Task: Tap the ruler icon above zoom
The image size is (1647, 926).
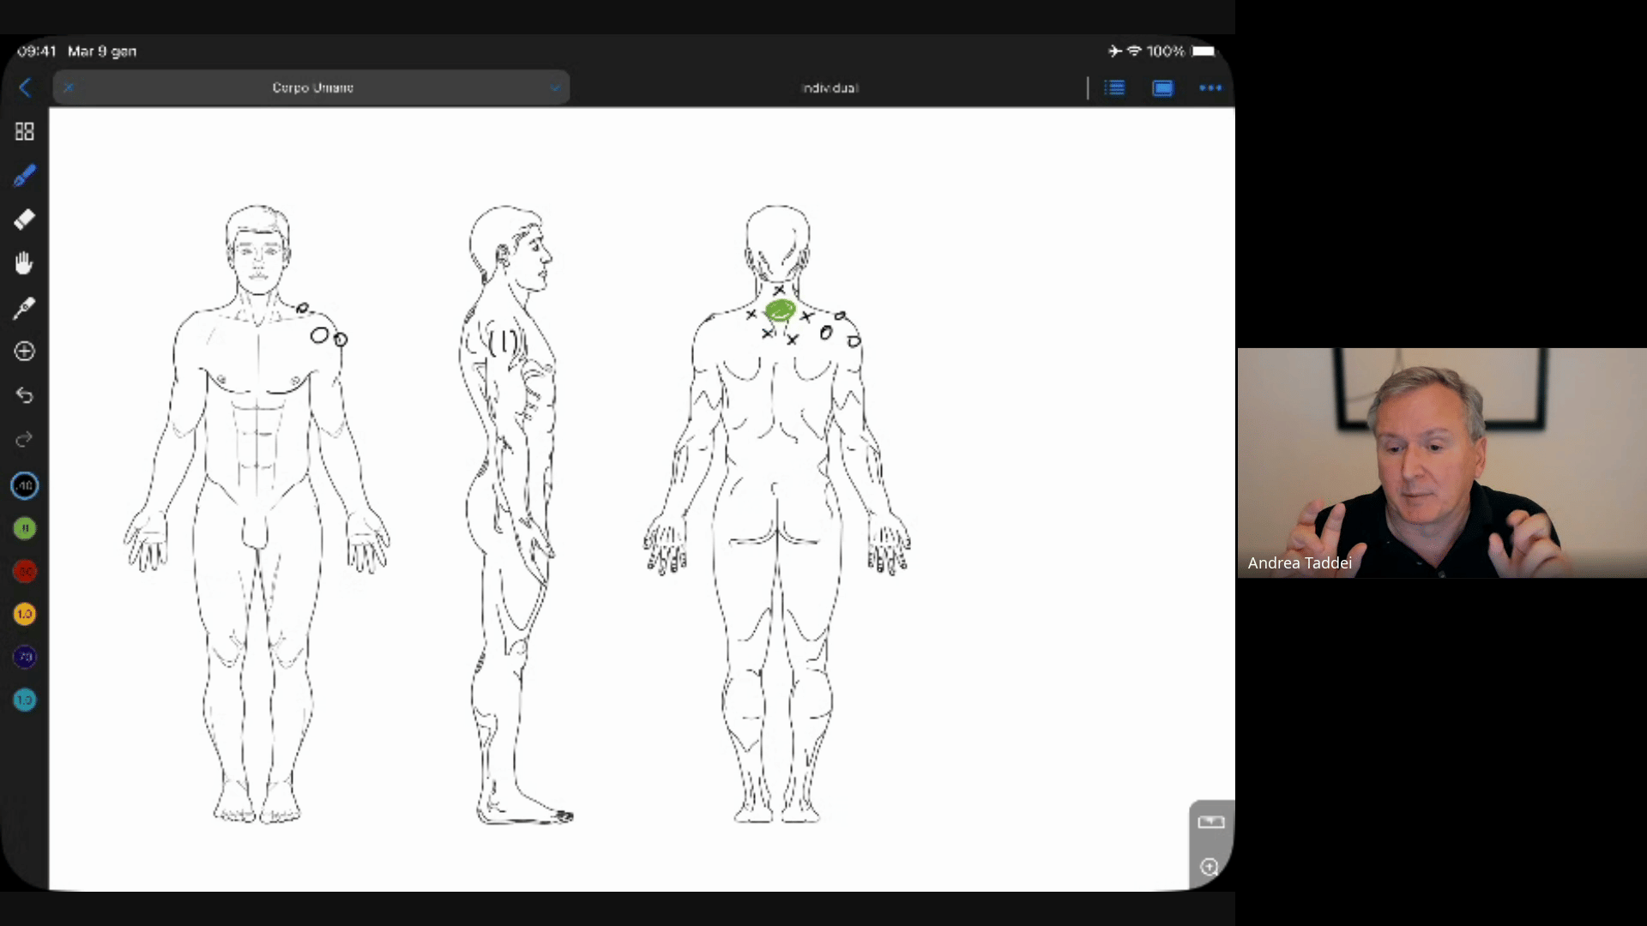Action: tap(1210, 822)
